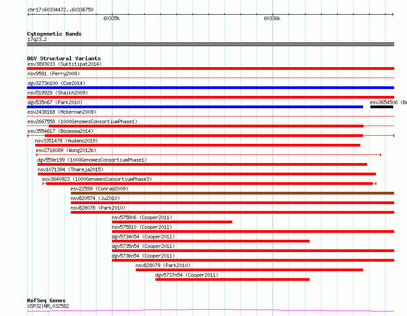Click the nsv1071394 (Thareja2015) label
Viewport: 407px width, 316px height.
pos(70,169)
